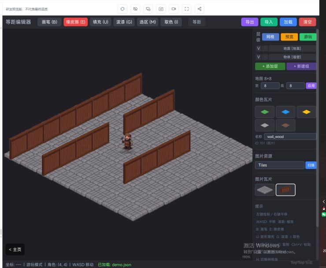The width and height of the screenshot is (326, 268).
Task: Click the 游玩模式 status bar text
Action: point(34,264)
